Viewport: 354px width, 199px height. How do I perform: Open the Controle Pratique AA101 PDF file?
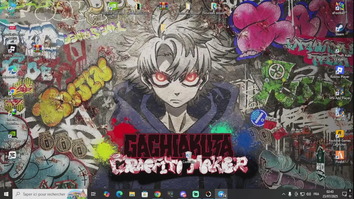[x=12, y=31]
